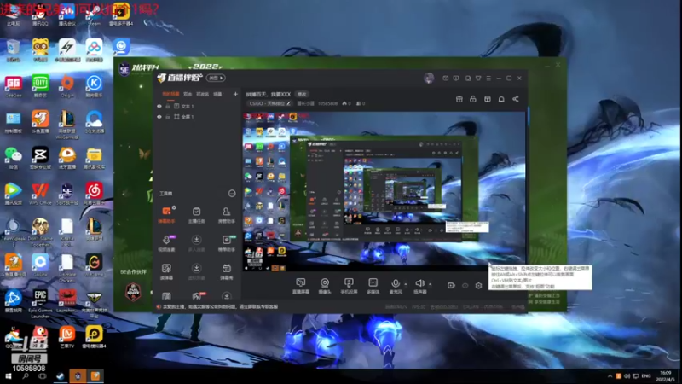
Task: Expand microphone options arrow
Action: coord(406,284)
